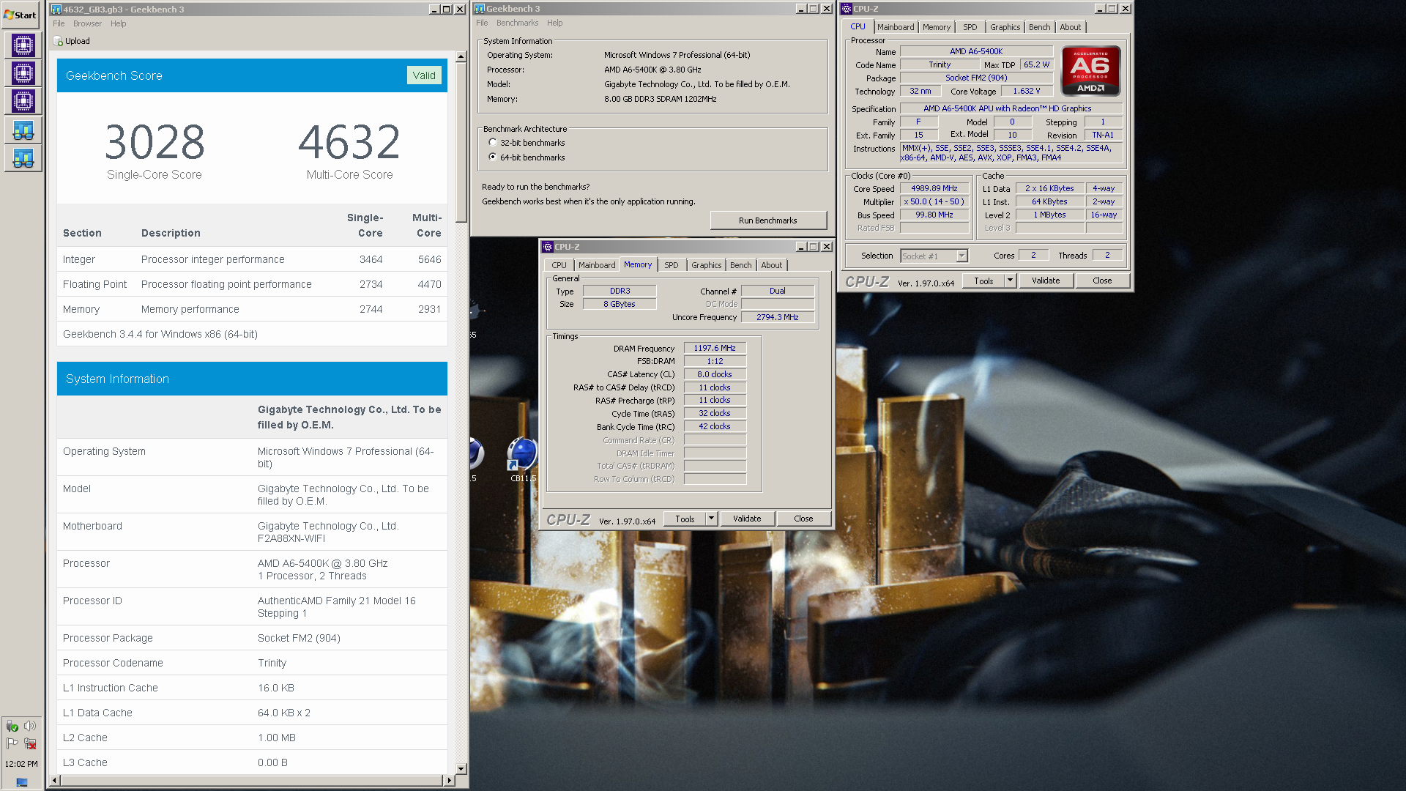Open Tools dropdown arrow in CPU tab window
This screenshot has width=1406, height=791.
[x=1010, y=281]
